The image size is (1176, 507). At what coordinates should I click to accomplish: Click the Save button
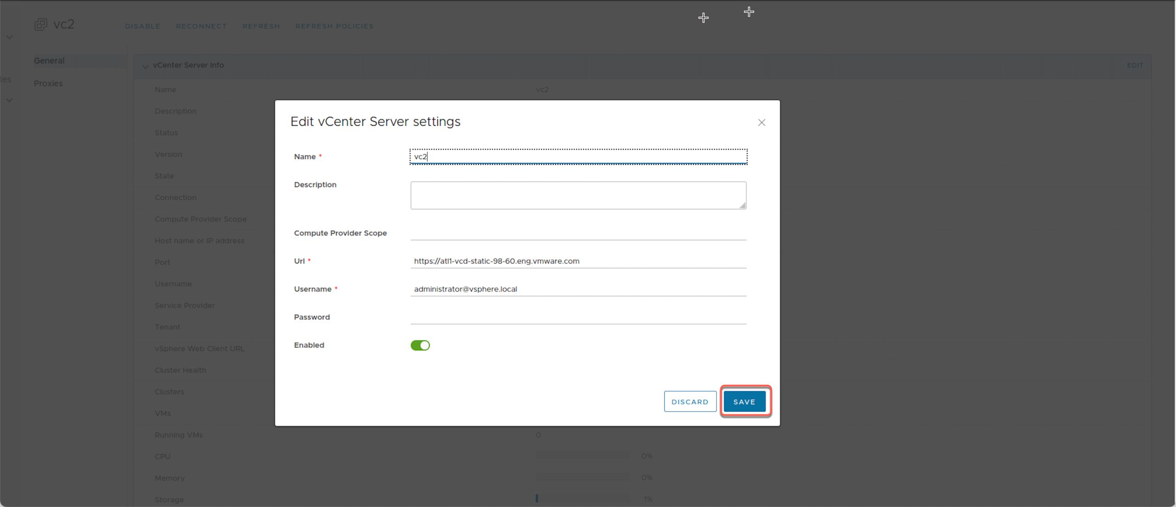744,401
